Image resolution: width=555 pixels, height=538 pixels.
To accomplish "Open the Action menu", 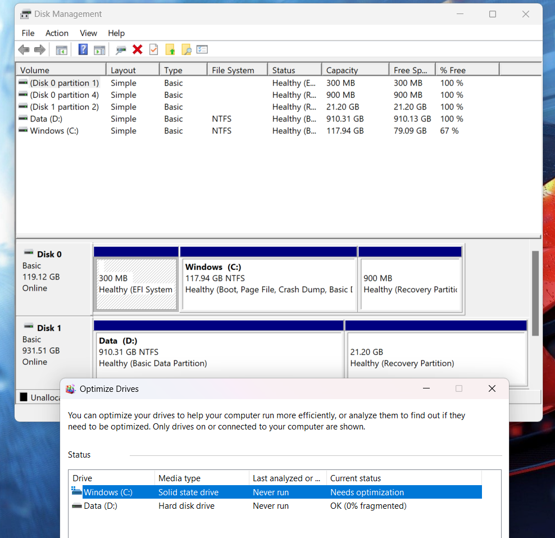I will pos(57,33).
